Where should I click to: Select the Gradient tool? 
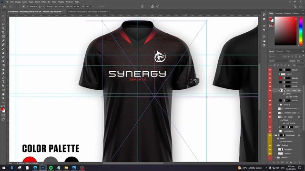(3, 65)
